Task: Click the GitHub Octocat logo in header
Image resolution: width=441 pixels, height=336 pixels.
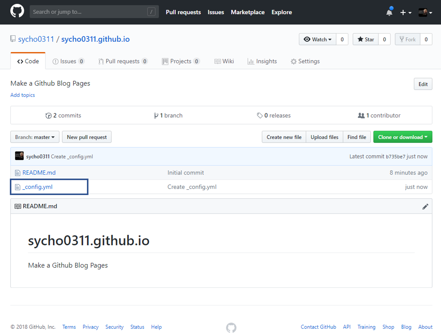Action: click(x=17, y=11)
